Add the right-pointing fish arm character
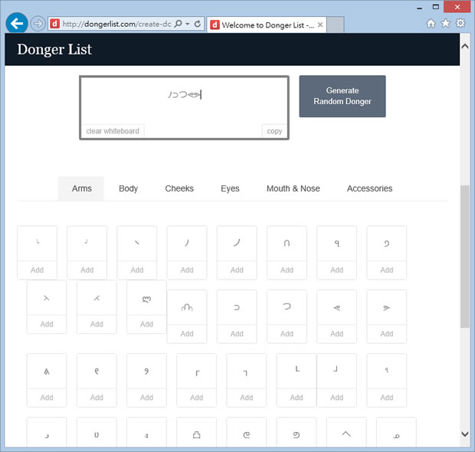The height and width of the screenshot is (452, 475). pyautogui.click(x=387, y=334)
